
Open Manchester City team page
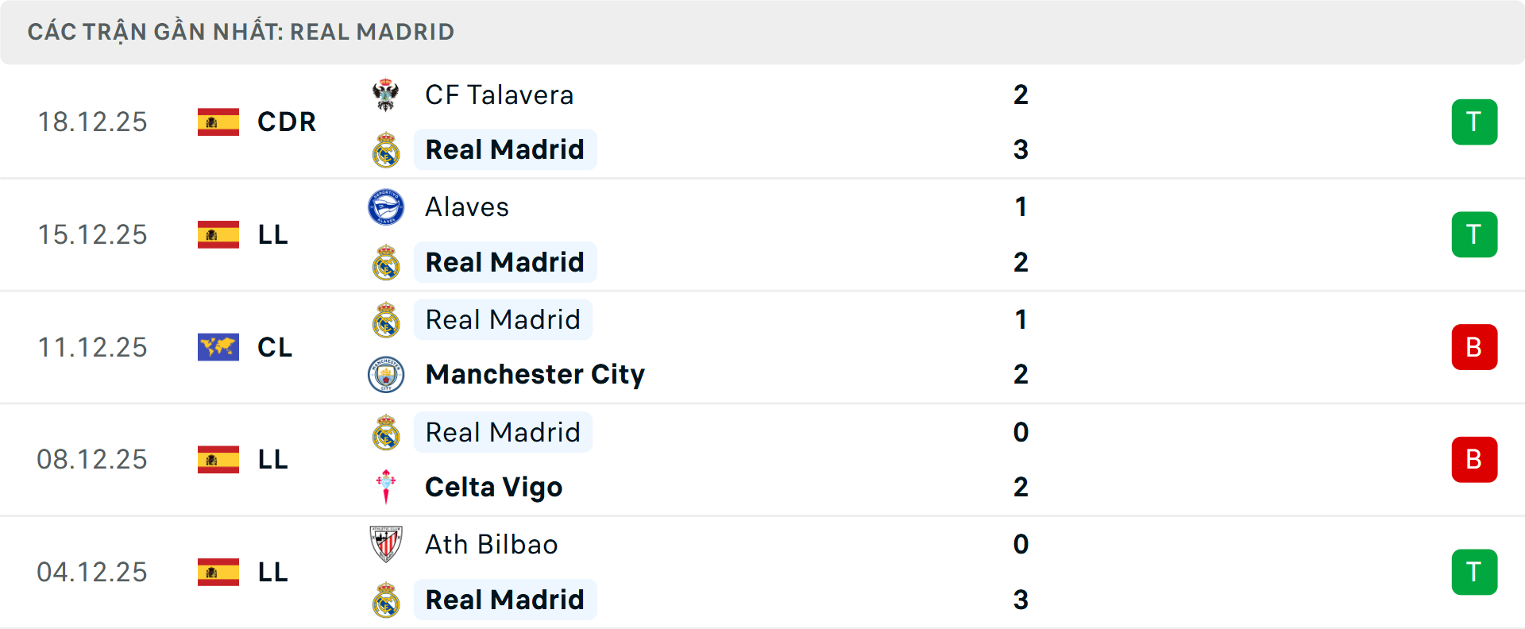535,374
